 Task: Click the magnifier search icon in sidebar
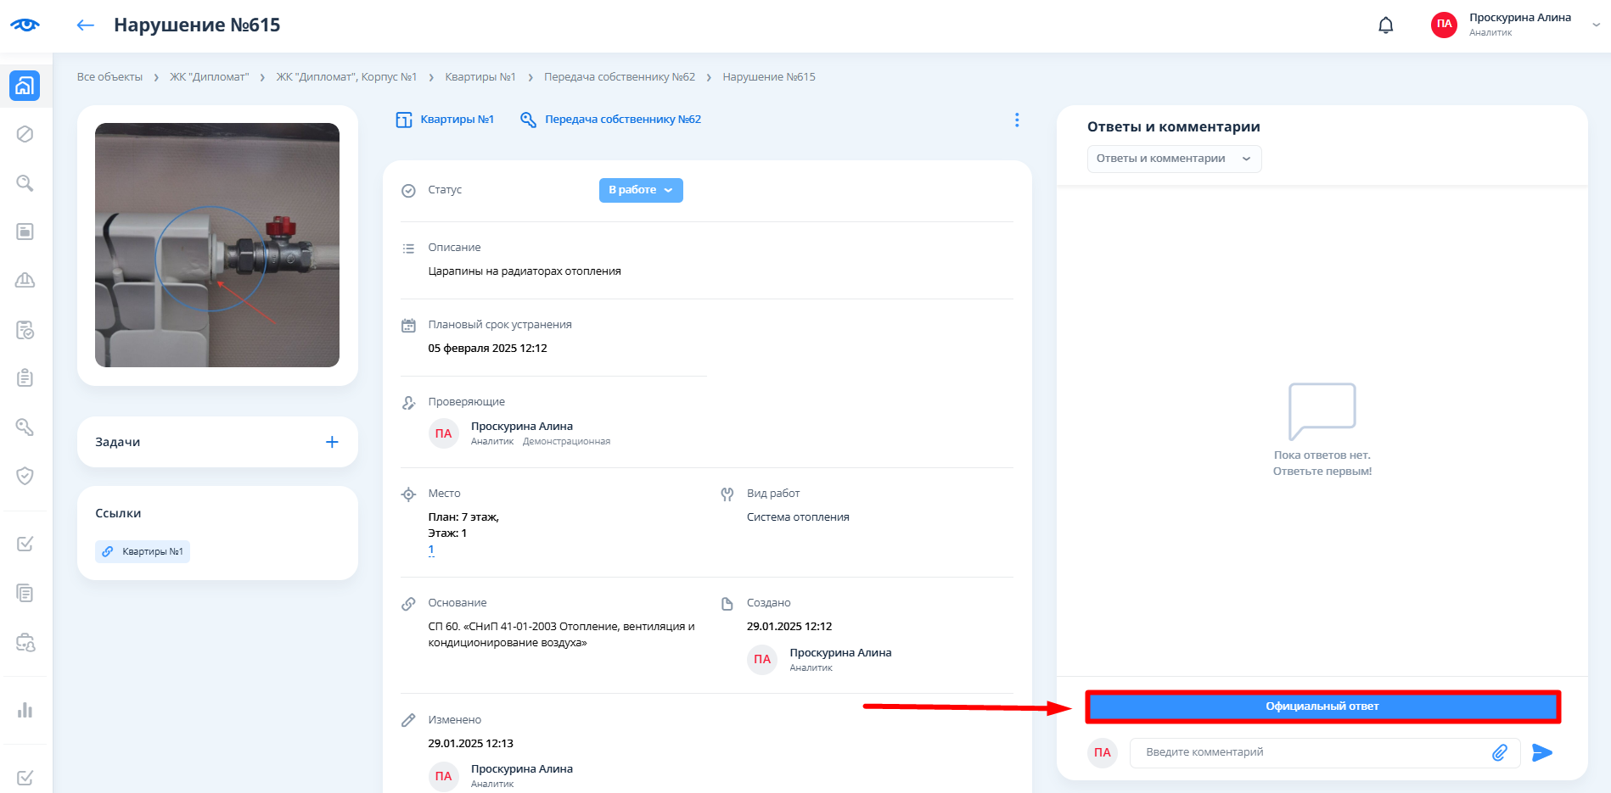coord(25,183)
